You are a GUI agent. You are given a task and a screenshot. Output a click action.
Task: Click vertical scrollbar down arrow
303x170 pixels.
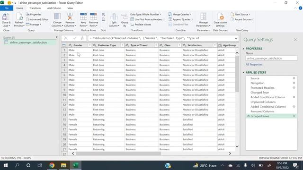(237, 146)
